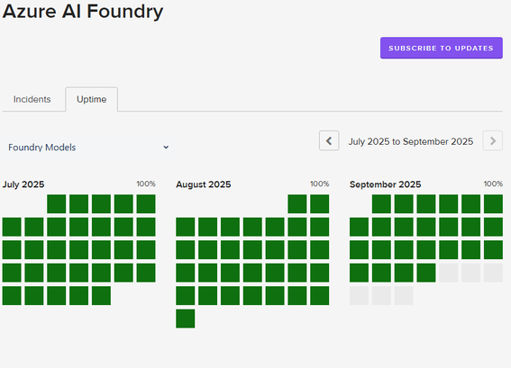The height and width of the screenshot is (368, 511).
Task: Select the August 1 first green square
Action: (297, 204)
